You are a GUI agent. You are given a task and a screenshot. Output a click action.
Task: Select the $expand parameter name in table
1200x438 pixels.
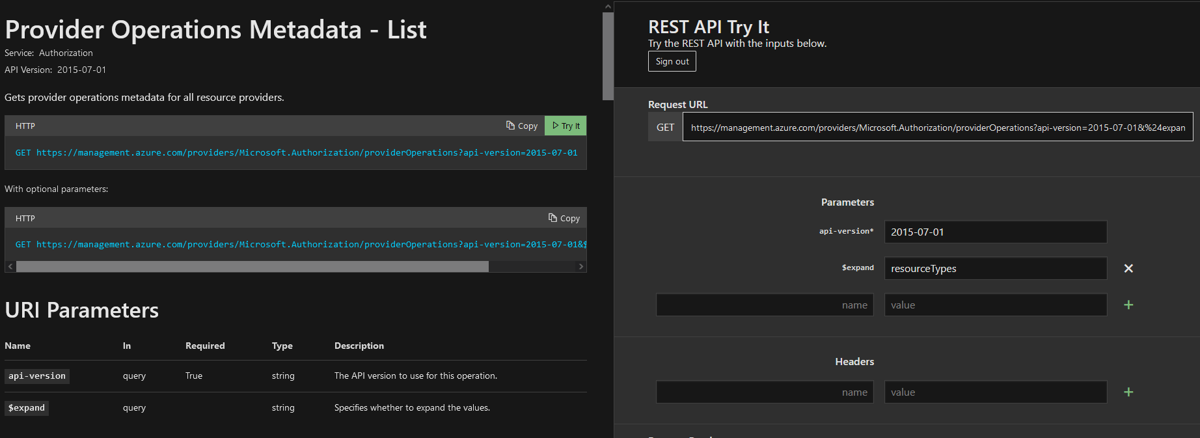27,408
